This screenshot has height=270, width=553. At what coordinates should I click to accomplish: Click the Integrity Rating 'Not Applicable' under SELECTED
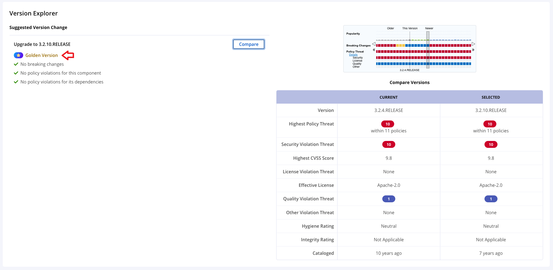491,240
